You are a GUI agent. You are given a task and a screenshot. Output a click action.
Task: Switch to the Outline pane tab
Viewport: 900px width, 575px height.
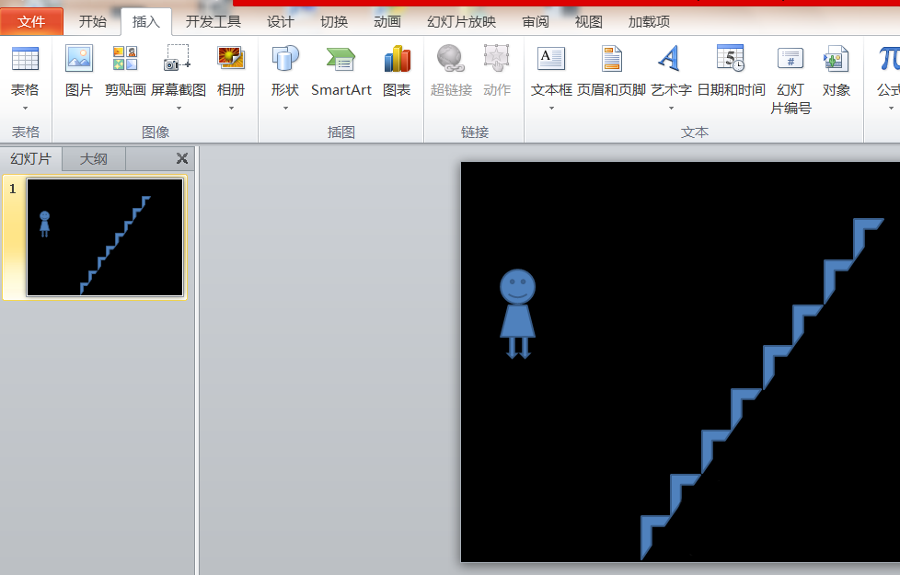click(92, 158)
